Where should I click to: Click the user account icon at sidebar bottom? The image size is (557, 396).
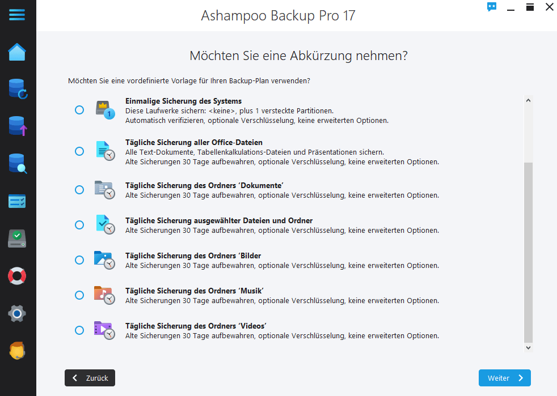18,350
